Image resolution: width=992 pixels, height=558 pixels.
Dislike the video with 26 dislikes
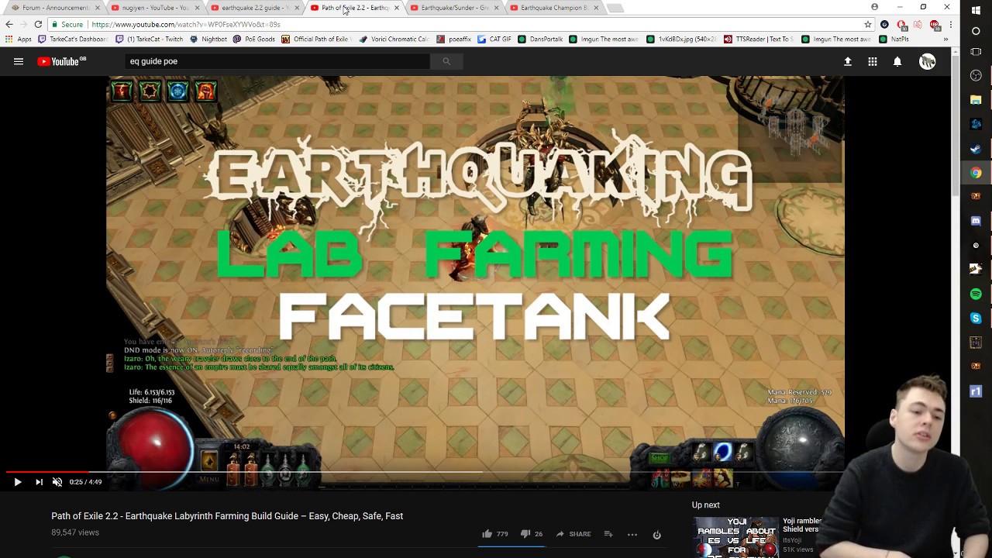tap(532, 534)
